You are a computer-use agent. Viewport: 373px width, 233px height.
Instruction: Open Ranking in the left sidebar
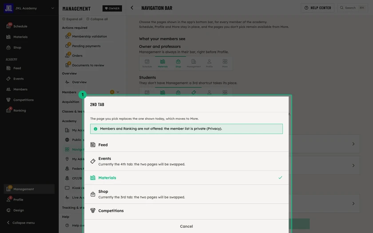pyautogui.click(x=29, y=111)
